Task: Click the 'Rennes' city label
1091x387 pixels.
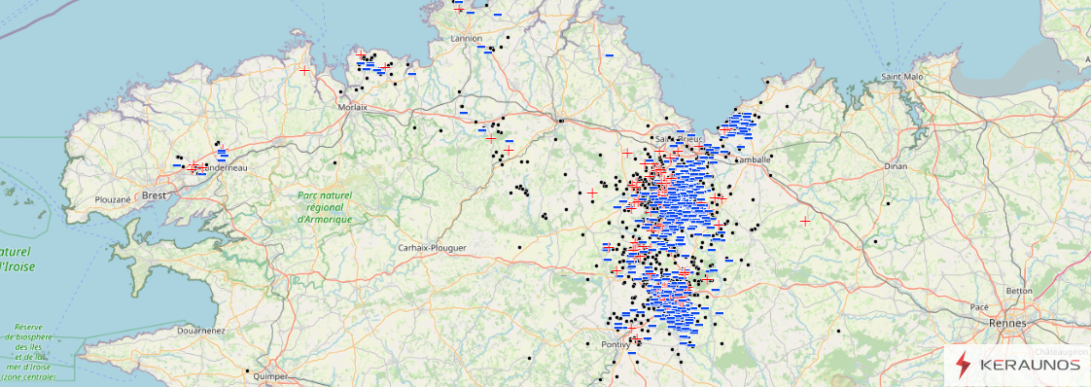Action: (x=1006, y=324)
